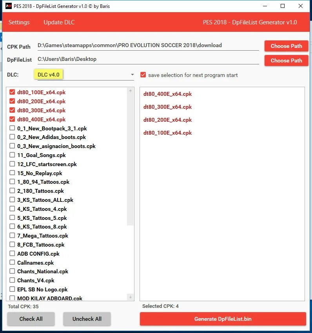Open the Settings menu
The height and width of the screenshot is (333, 312).
(x=19, y=22)
